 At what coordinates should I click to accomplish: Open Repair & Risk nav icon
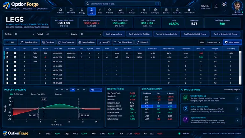point(177,11)
